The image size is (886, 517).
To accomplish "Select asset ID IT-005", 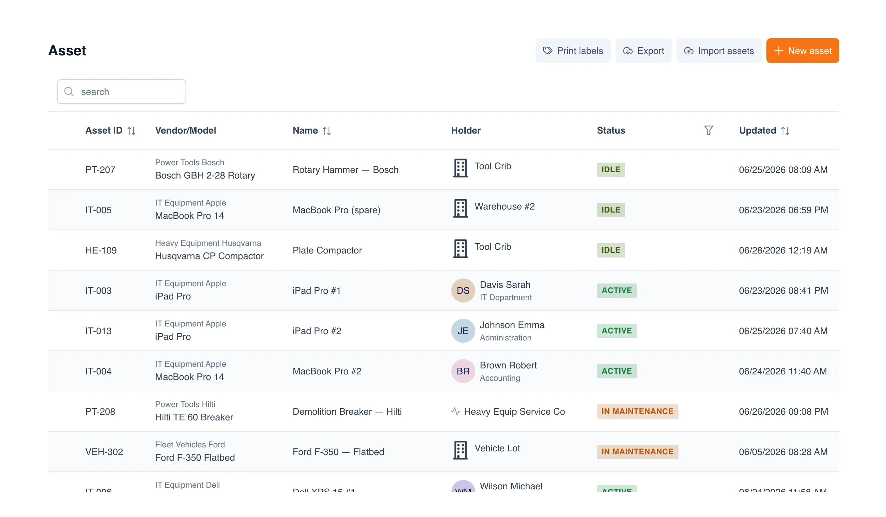I will tap(99, 210).
